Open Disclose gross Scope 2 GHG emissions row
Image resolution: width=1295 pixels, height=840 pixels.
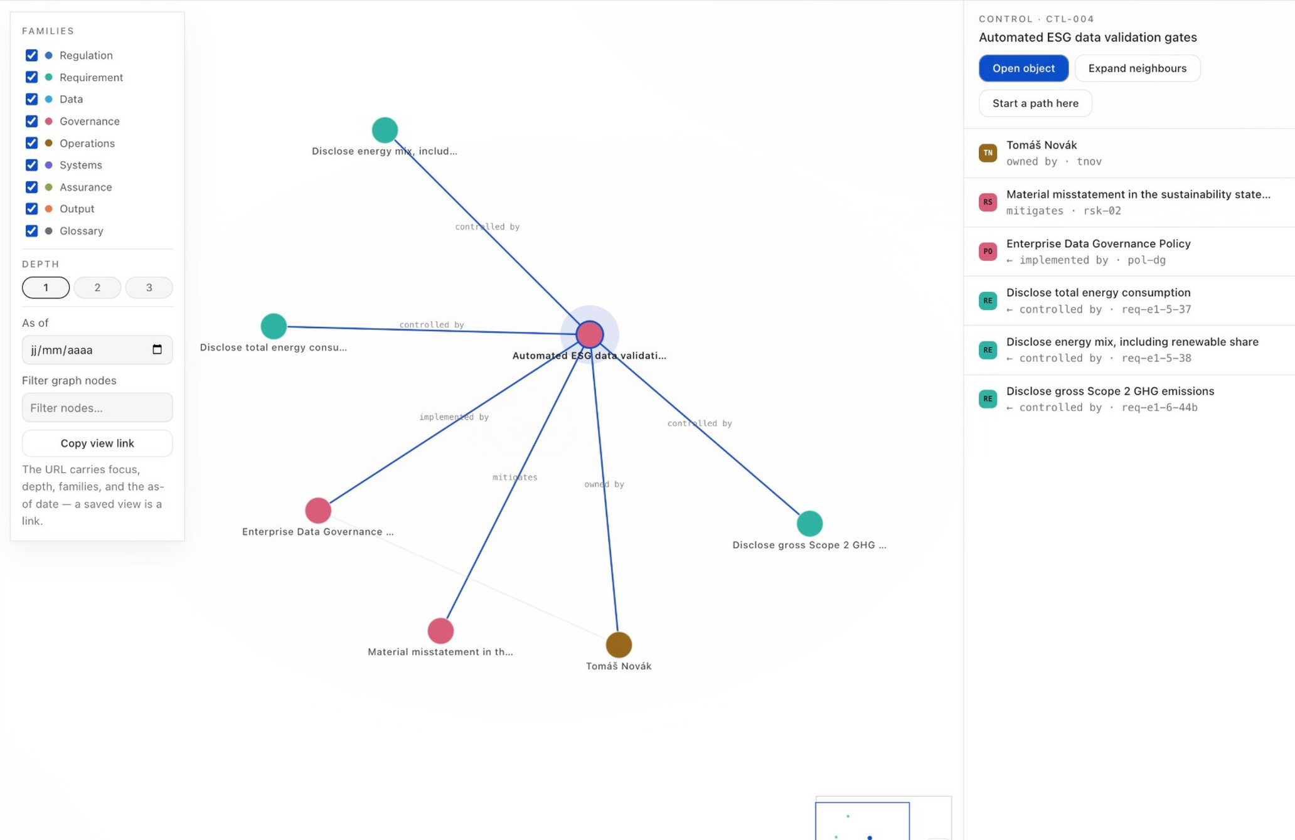(1129, 399)
